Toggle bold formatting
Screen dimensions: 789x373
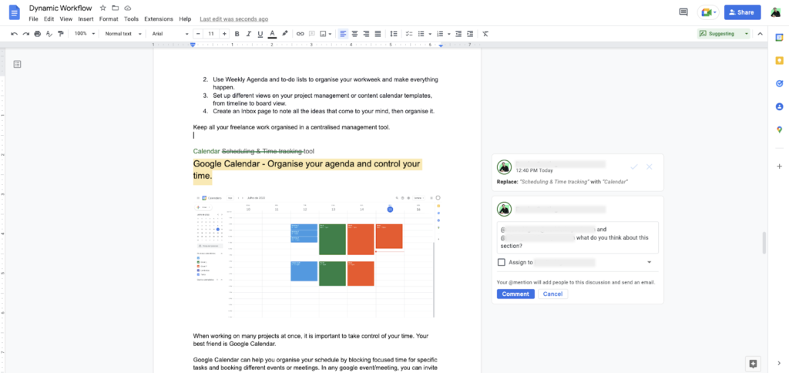pyautogui.click(x=237, y=34)
